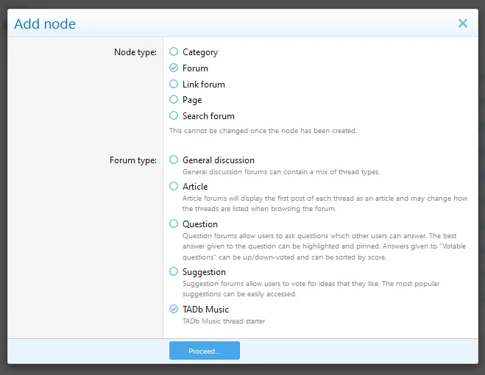Pick the Link forum node type
Screen dimensions: 485x375
[x=174, y=84]
